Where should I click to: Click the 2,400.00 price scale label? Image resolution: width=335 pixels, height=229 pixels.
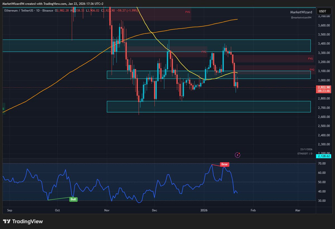pos(324,135)
